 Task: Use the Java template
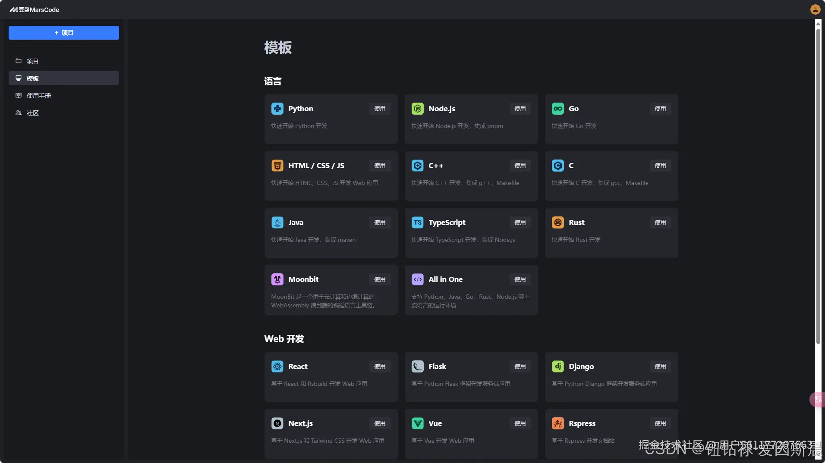[x=380, y=222]
